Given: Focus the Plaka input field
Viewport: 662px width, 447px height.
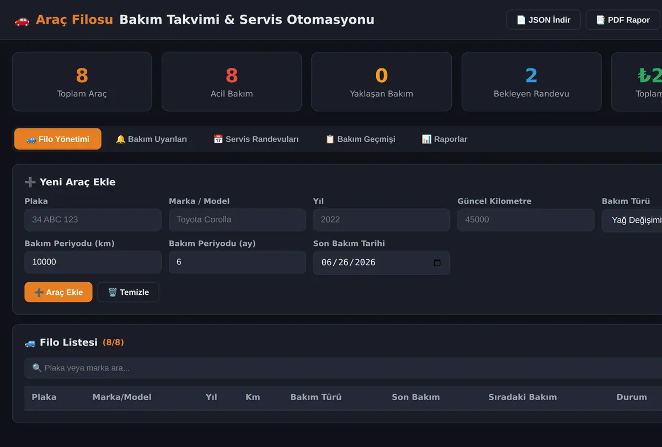Looking at the screenshot, I should (x=93, y=219).
